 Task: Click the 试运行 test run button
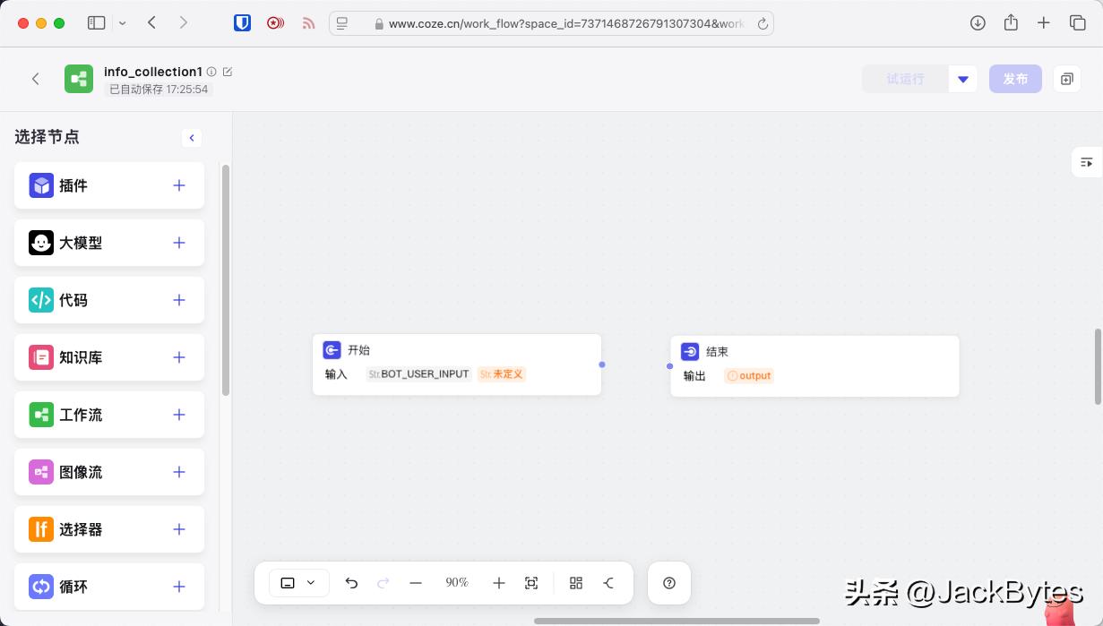tap(905, 79)
